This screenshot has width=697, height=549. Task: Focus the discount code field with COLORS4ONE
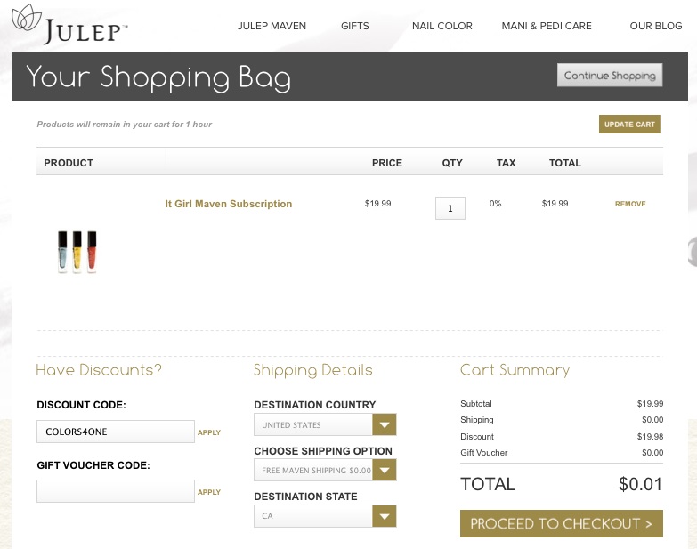[116, 432]
